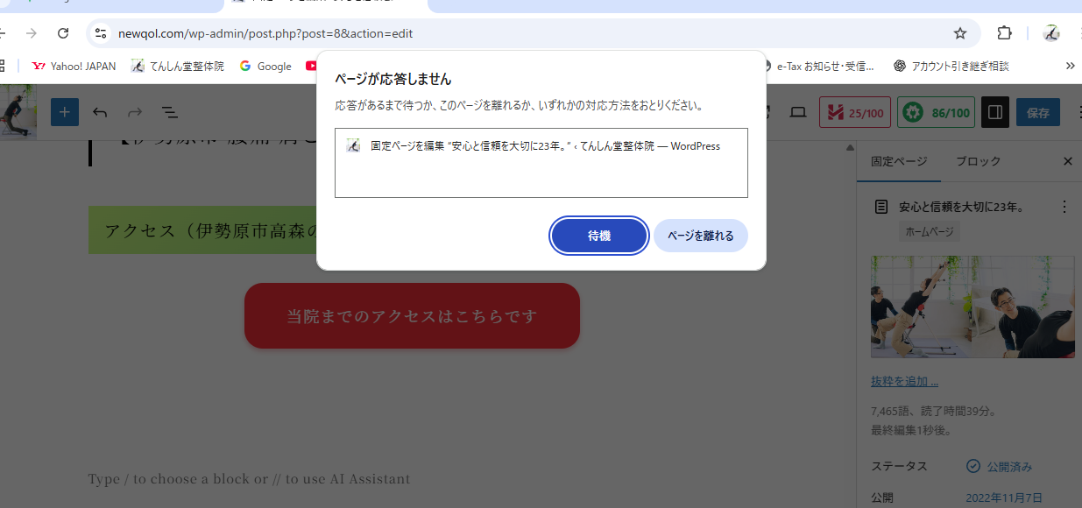Click the block inserter plus button

[x=65, y=113]
